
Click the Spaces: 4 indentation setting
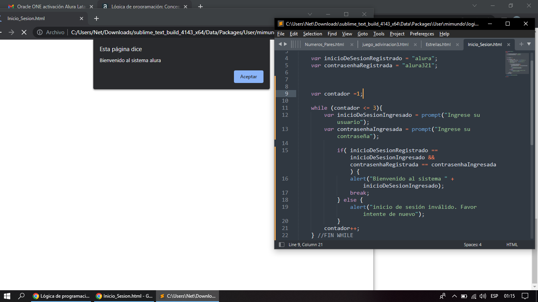473,245
